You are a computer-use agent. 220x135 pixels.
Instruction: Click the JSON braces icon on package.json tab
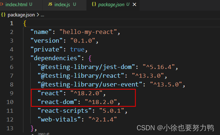pyautogui.click(x=94, y=4)
